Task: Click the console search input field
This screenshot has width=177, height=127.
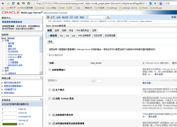Action: (x=97, y=17)
